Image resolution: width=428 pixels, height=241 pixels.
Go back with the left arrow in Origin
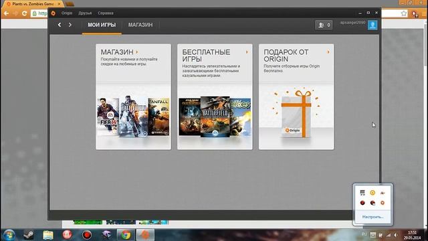[60, 25]
